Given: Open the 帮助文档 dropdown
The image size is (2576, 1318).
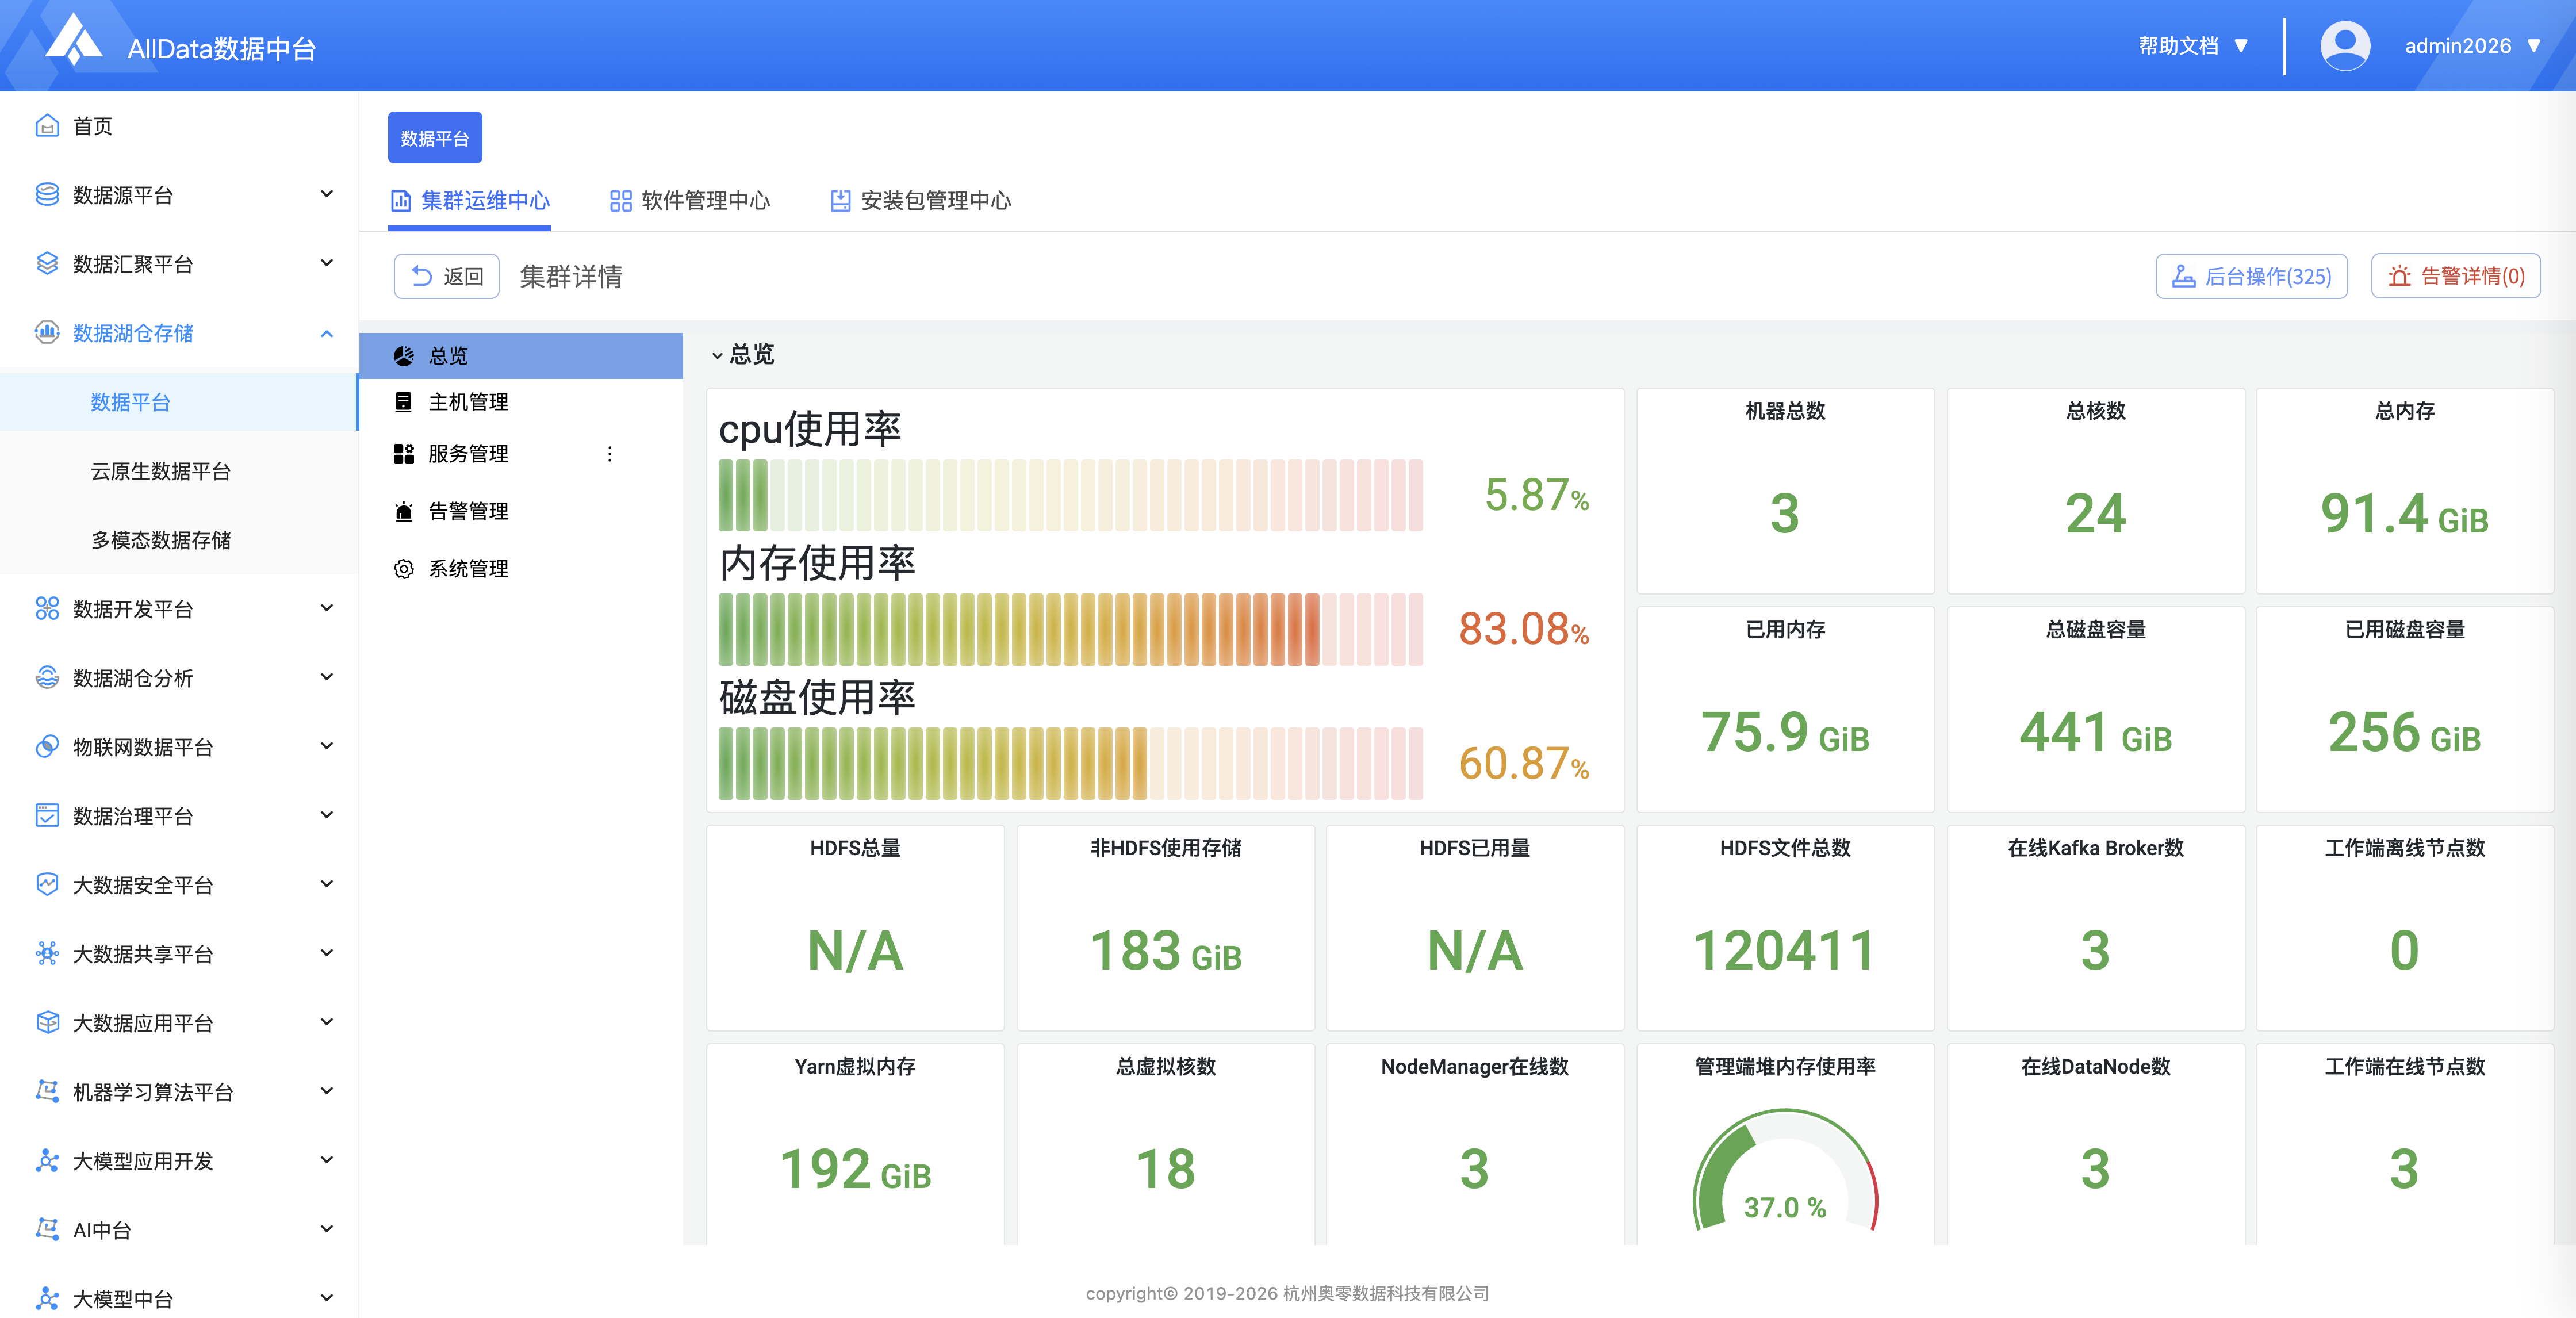Looking at the screenshot, I should (2194, 46).
